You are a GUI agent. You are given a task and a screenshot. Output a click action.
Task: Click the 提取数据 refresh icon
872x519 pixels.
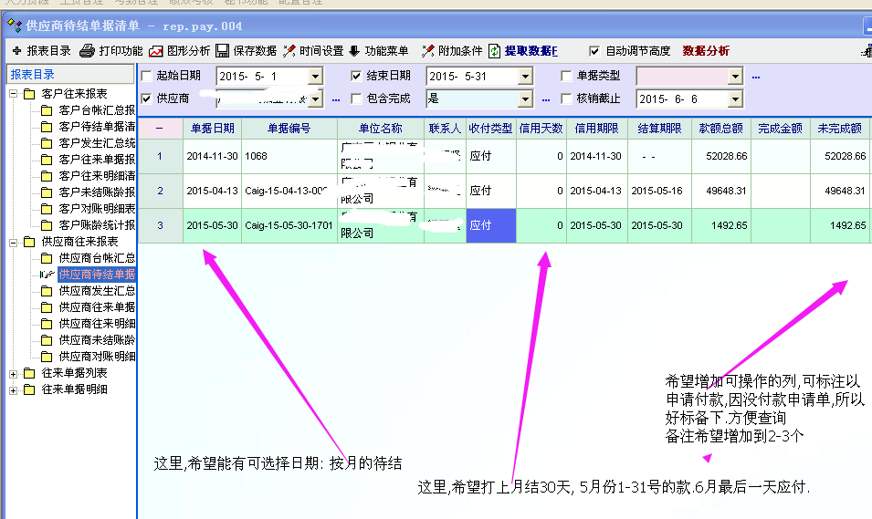tap(495, 51)
